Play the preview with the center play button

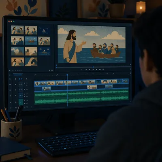click(x=93, y=70)
